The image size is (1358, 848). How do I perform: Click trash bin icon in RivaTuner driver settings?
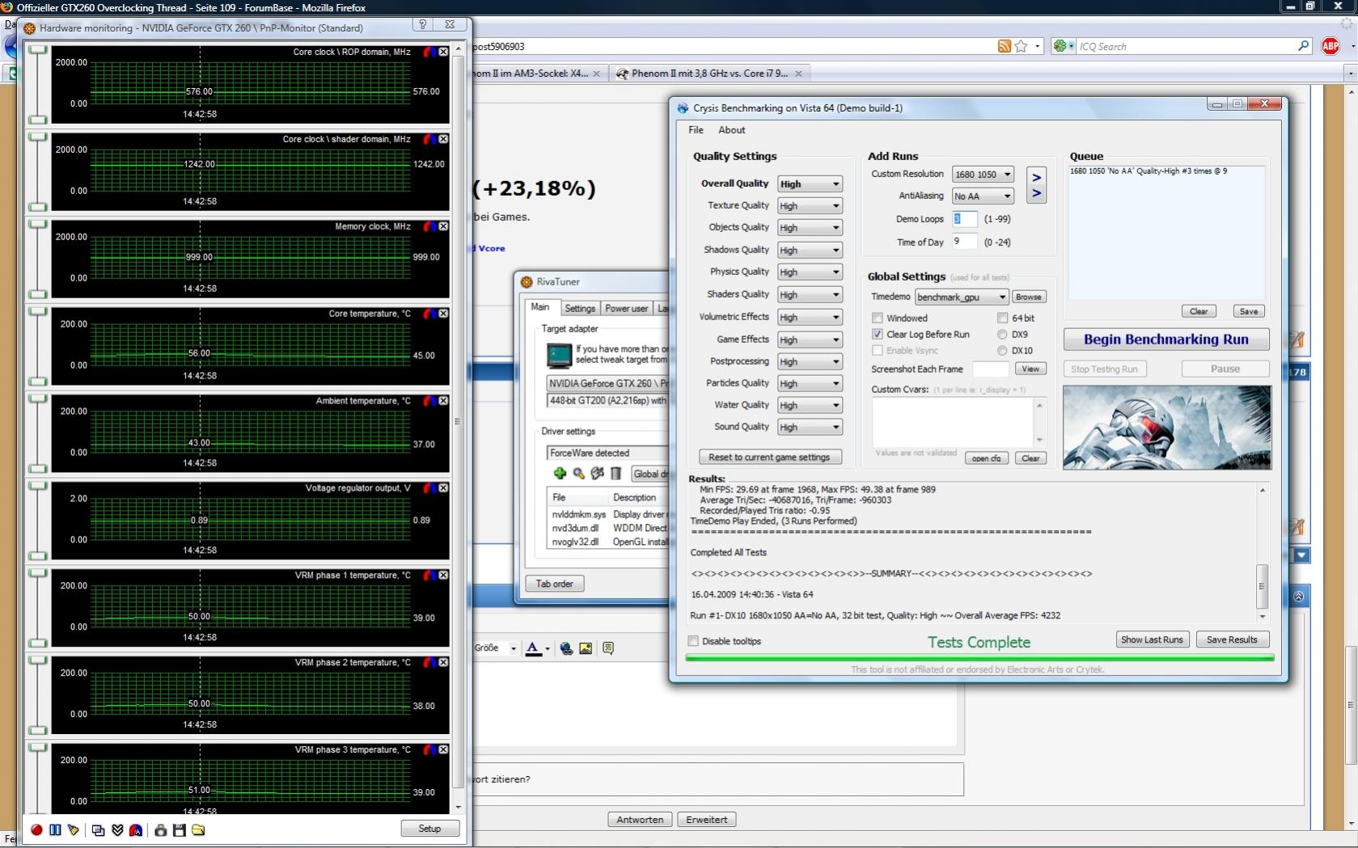[x=616, y=474]
